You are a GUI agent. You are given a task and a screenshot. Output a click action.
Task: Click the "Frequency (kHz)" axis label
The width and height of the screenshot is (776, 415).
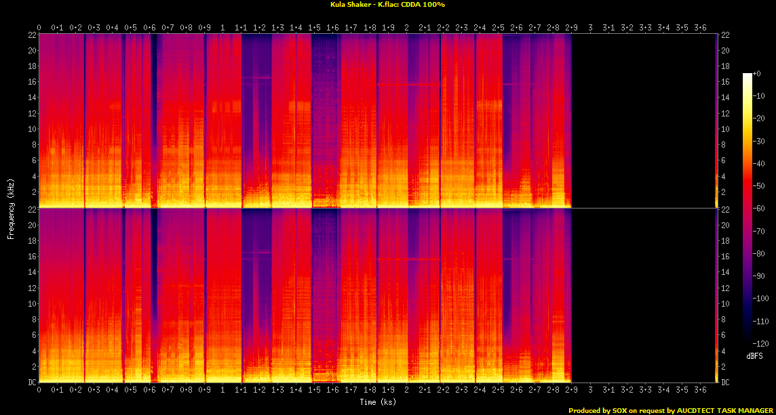click(10, 208)
